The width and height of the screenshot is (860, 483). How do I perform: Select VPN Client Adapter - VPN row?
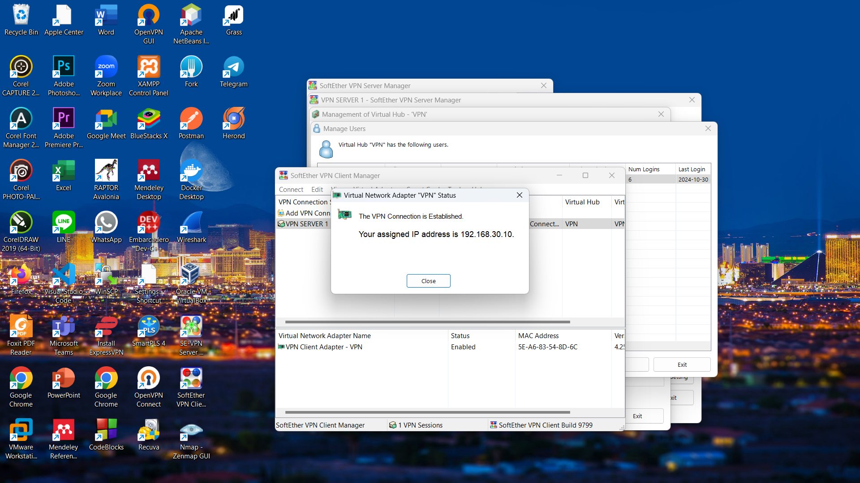coord(320,347)
